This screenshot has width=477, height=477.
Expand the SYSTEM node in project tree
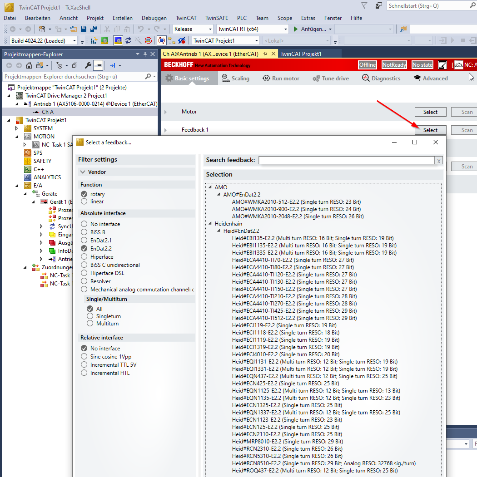(x=17, y=128)
